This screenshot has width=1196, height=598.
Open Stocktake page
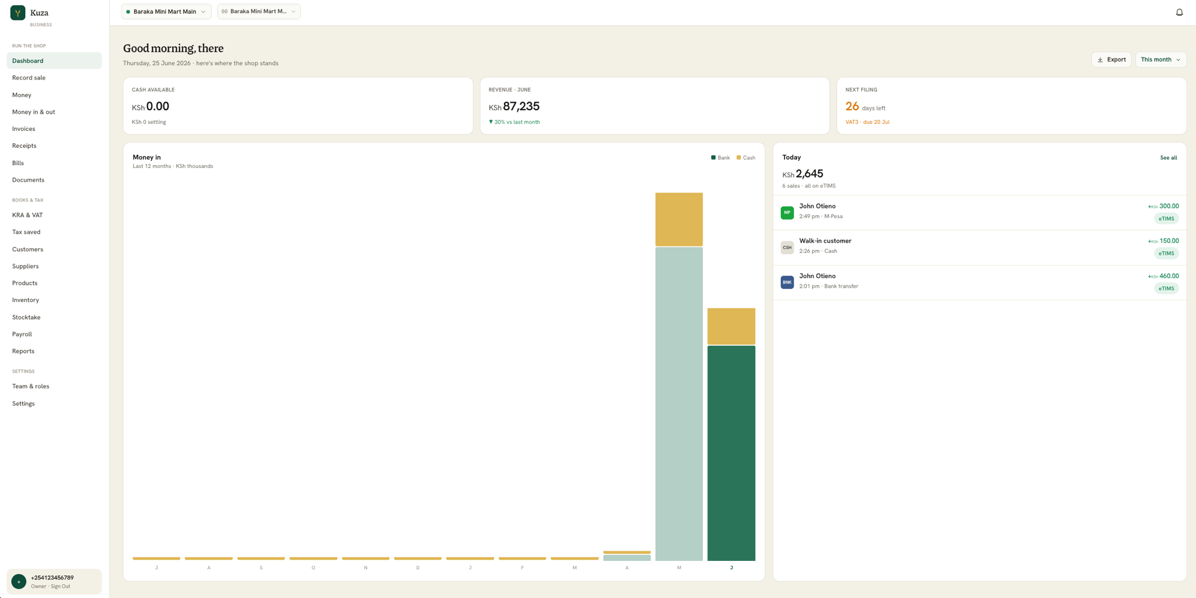pos(54,318)
